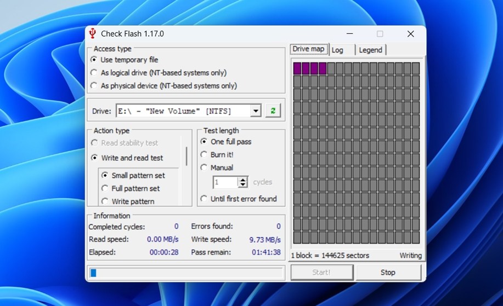This screenshot has width=503, height=306.
Task: Enable 'Until first error found' option
Action: tap(204, 199)
